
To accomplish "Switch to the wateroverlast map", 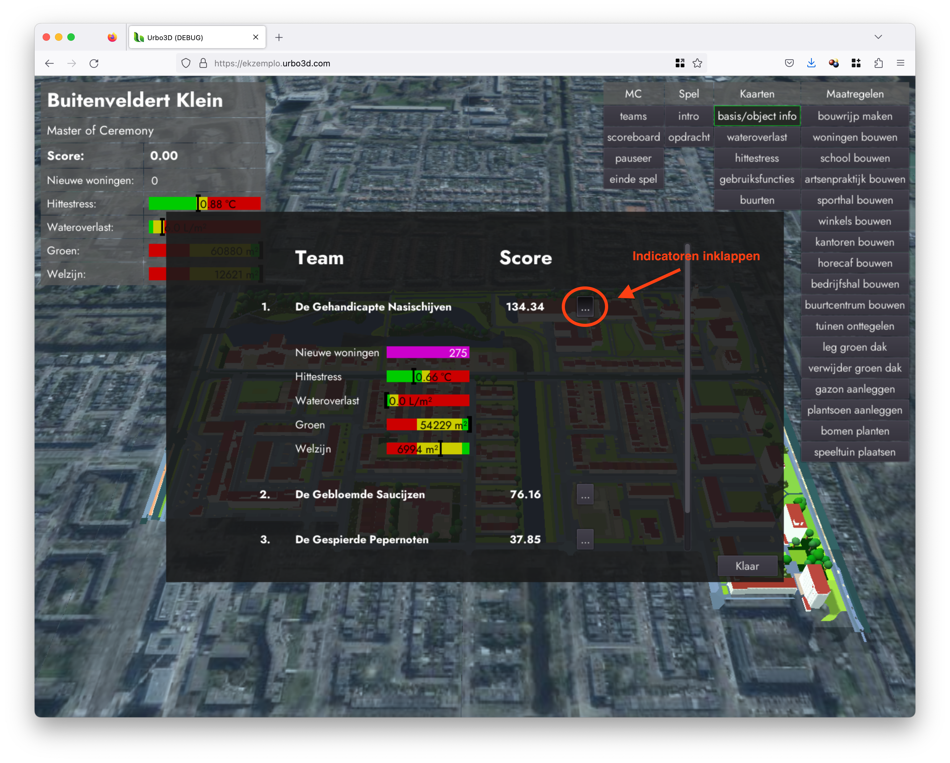I will (757, 137).
